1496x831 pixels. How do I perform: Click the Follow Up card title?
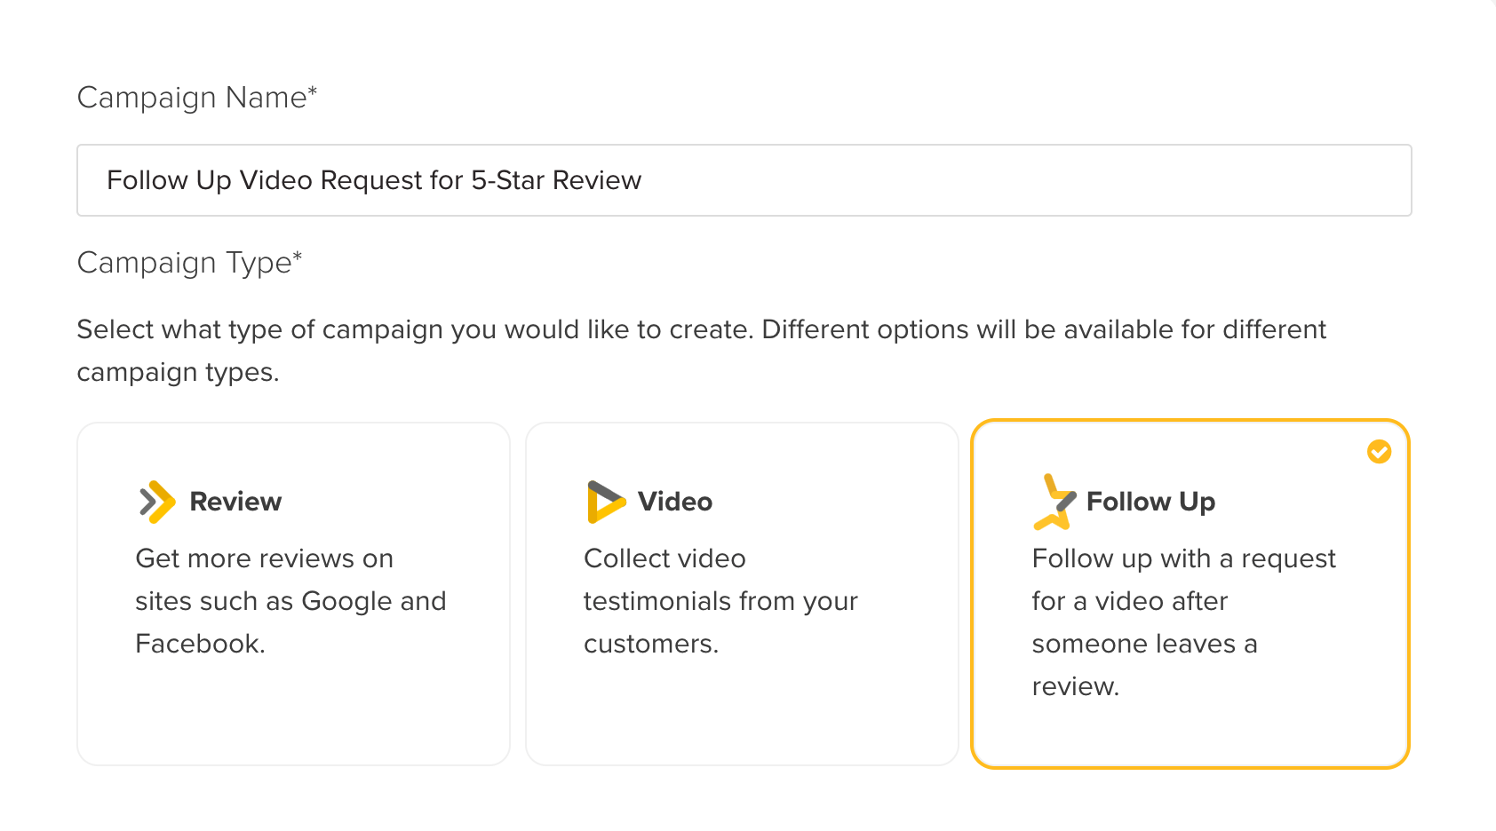pyautogui.click(x=1150, y=503)
